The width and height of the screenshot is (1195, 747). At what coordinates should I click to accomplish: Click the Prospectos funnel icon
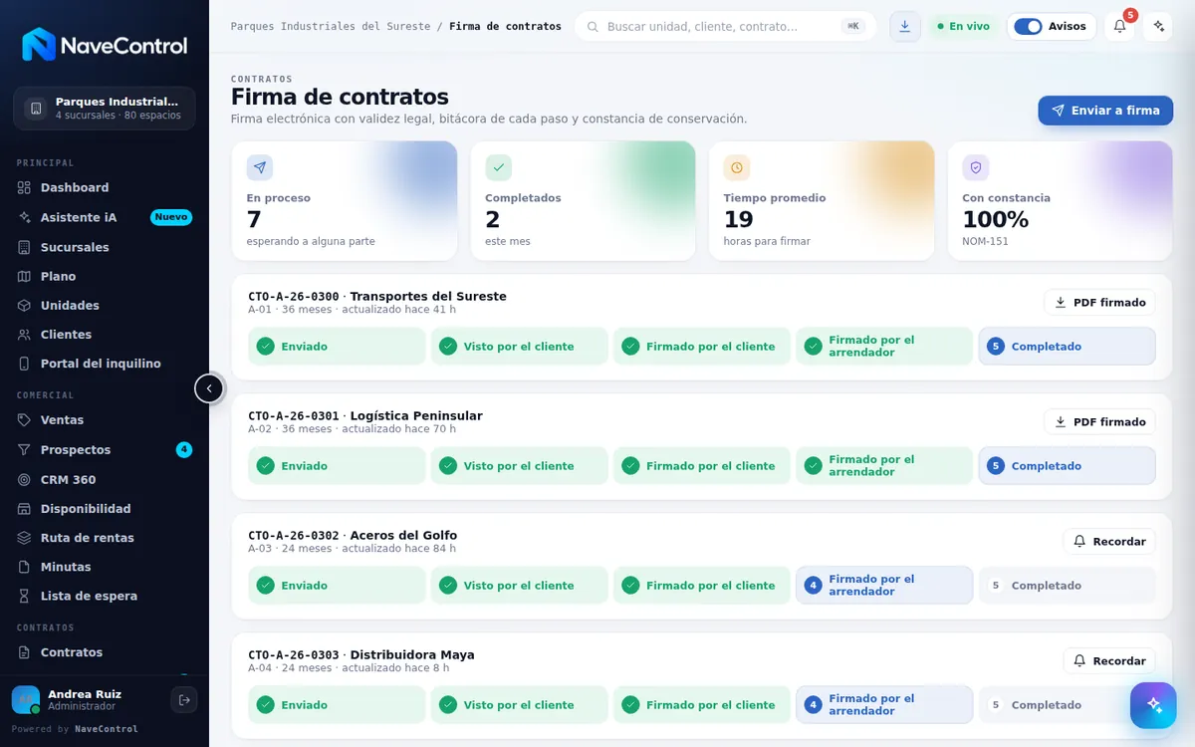(x=25, y=450)
